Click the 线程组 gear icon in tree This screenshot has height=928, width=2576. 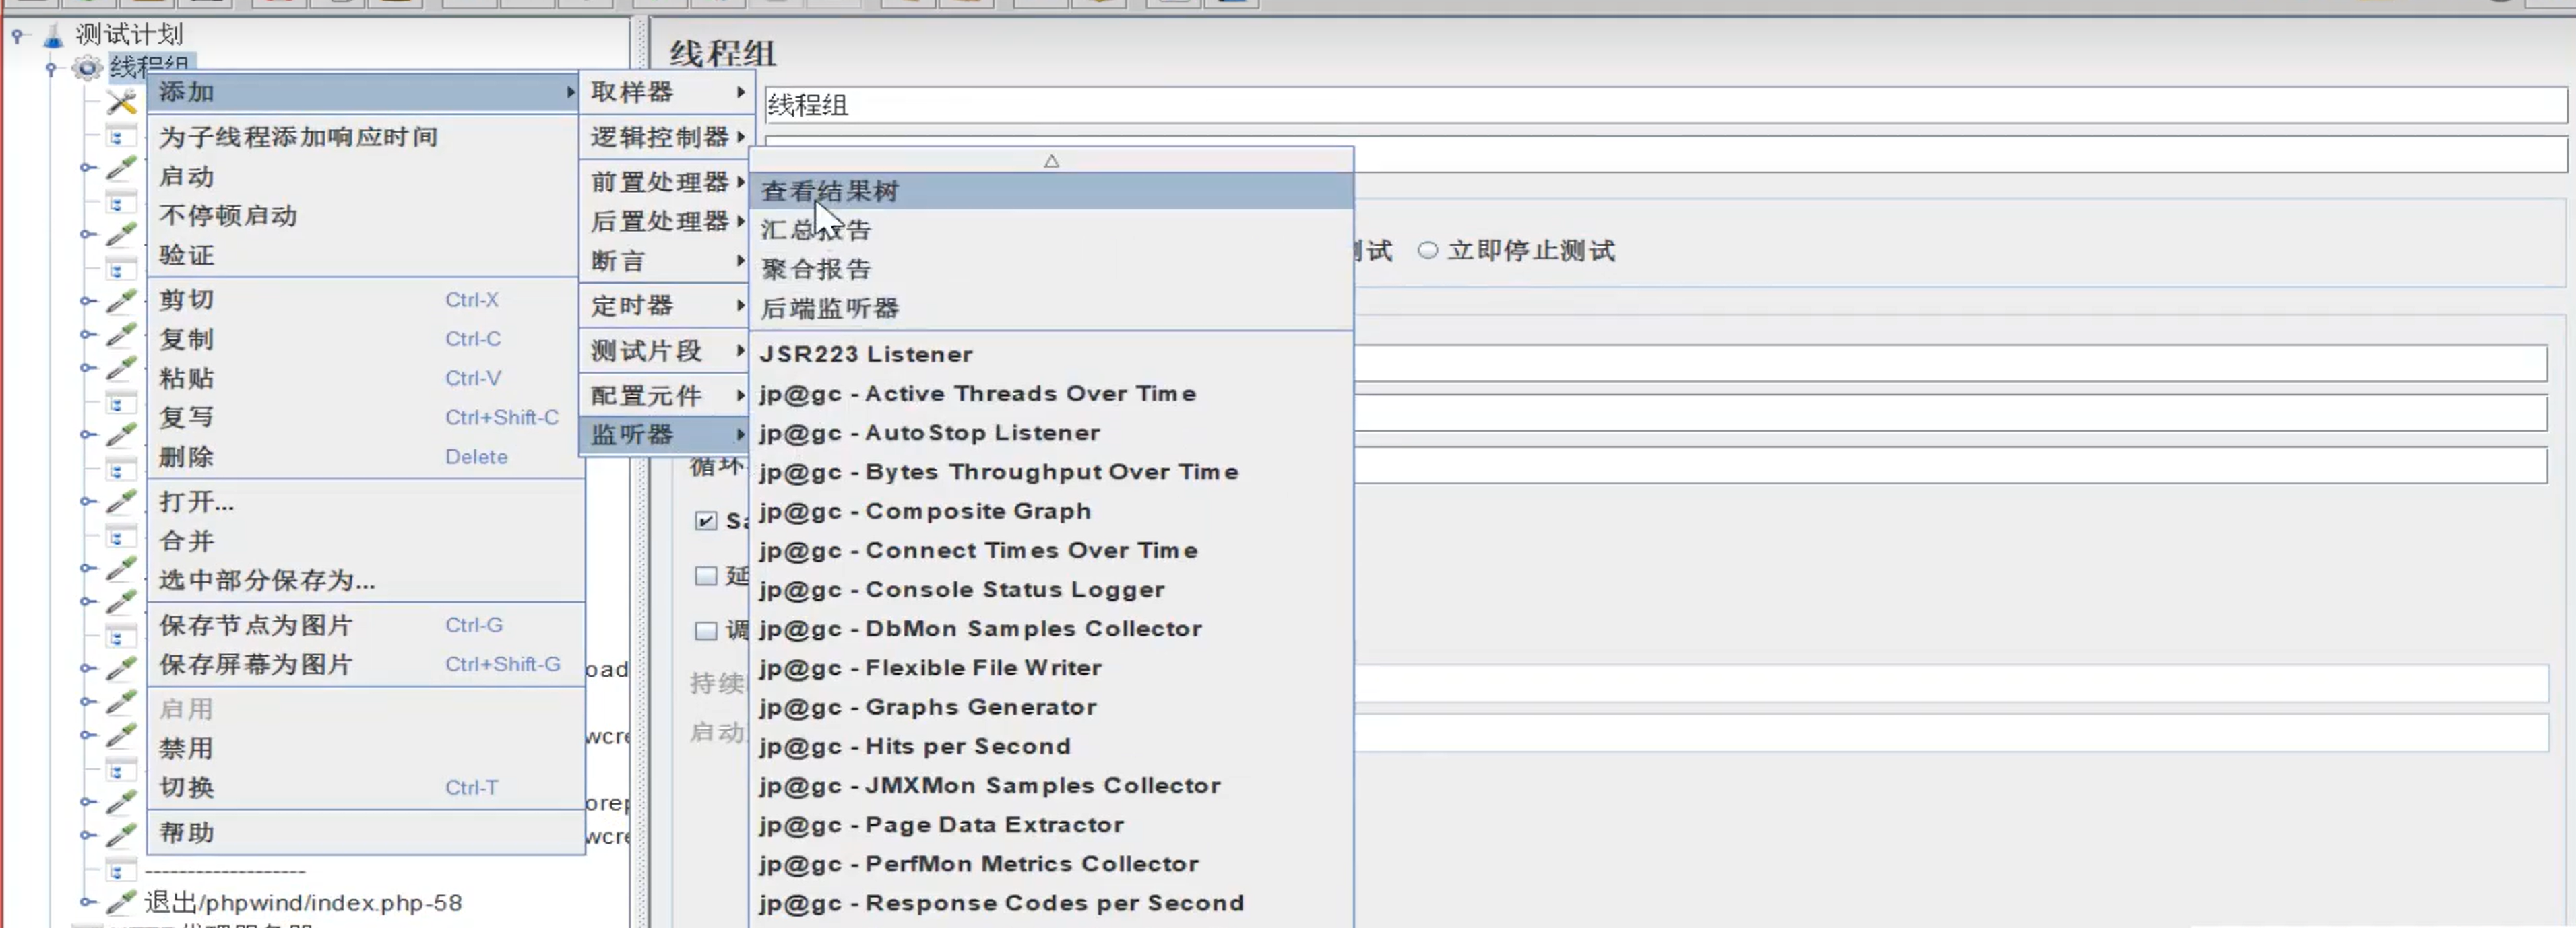click(88, 68)
